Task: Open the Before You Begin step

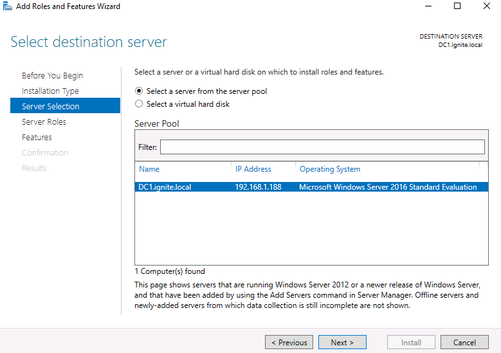Action: [x=52, y=76]
